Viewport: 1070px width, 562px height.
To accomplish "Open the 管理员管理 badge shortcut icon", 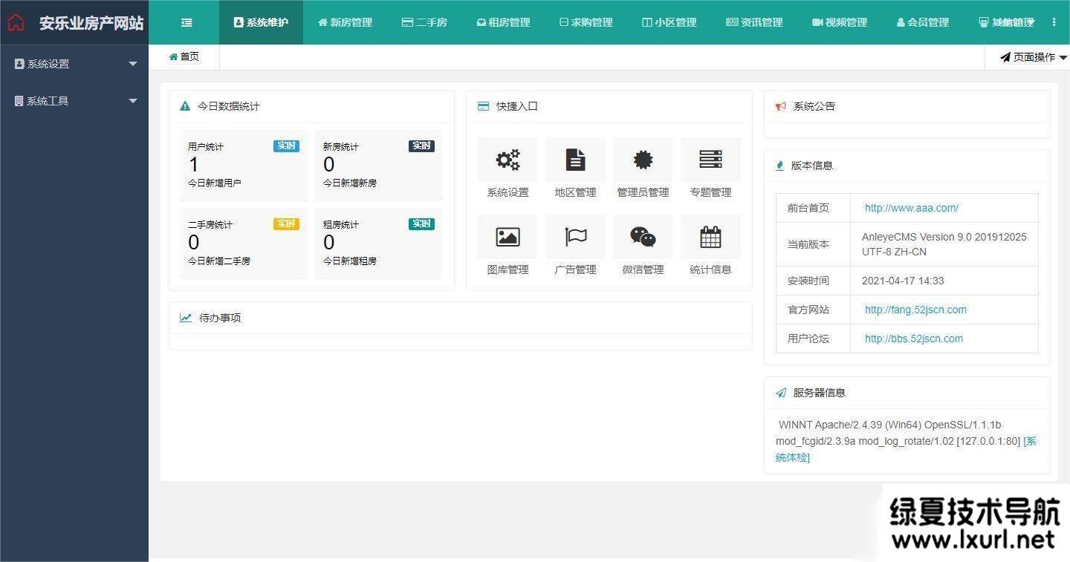I will 643,160.
